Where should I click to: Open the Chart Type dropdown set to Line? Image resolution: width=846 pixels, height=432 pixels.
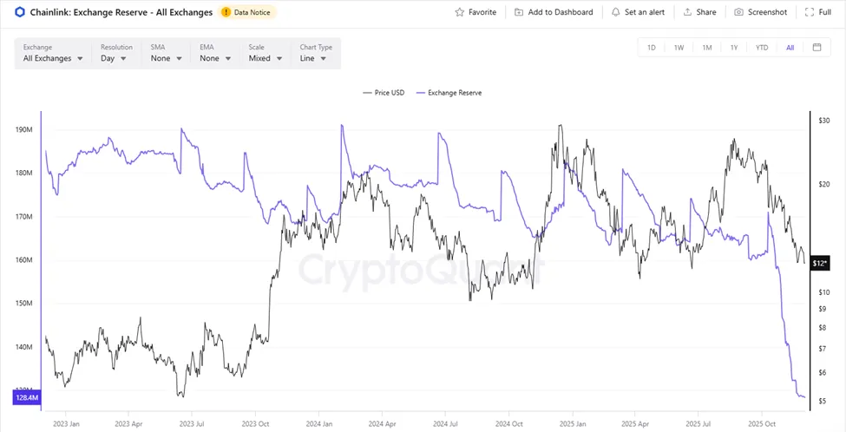pos(313,58)
